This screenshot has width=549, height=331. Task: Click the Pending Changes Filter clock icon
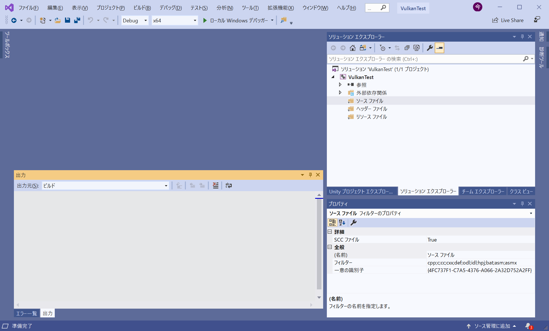click(x=382, y=48)
